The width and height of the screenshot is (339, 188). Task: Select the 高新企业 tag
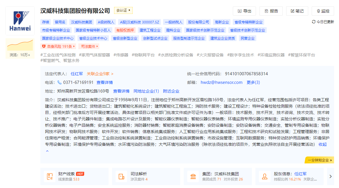[x=222, y=22]
